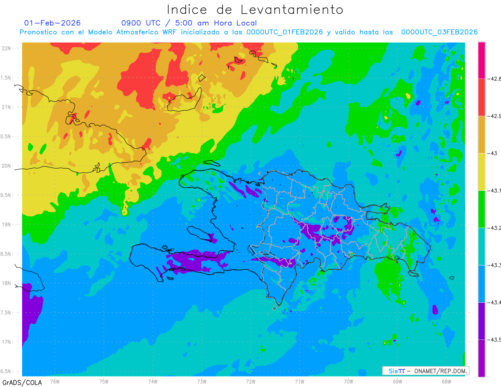Viewport: 501px width, 387px height.
Task: Click the '75W' longitude label
Action: (x=104, y=381)
